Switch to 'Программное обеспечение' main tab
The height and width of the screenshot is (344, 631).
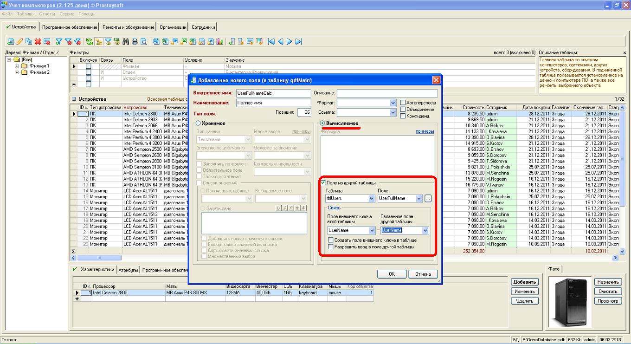70,27
